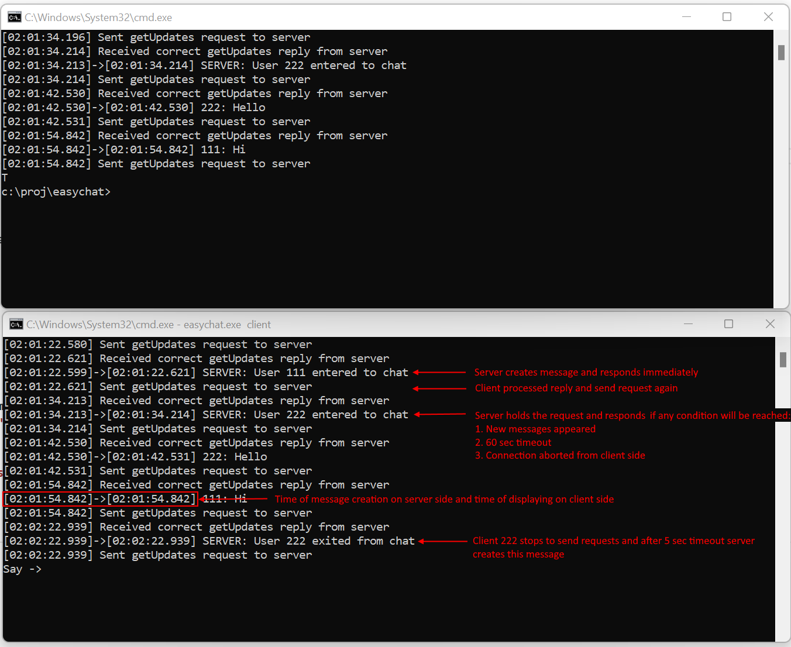Click the 'c:\proj\easychat>' prompt in top window
The width and height of the screenshot is (791, 647).
point(56,192)
